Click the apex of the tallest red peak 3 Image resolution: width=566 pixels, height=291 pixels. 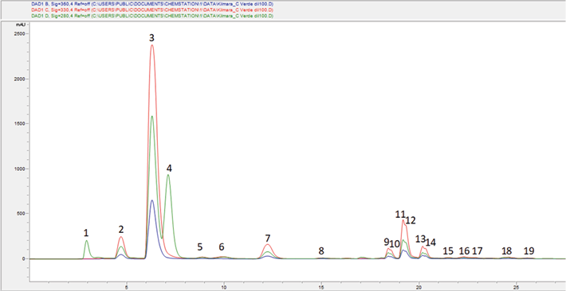click(152, 45)
